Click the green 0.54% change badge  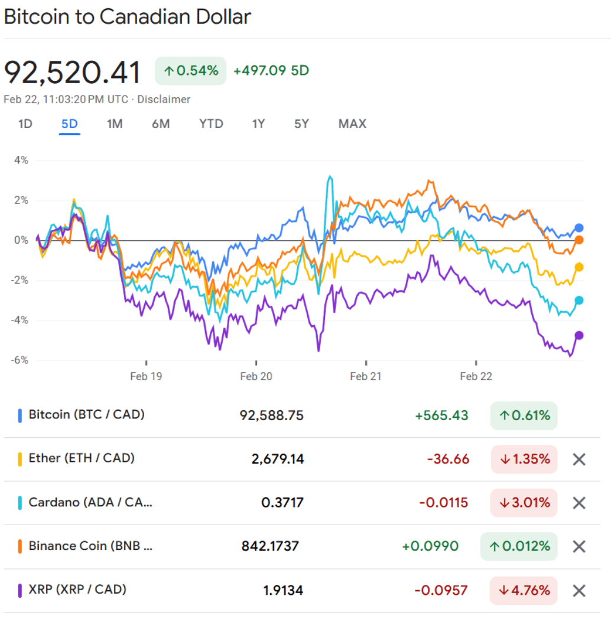pos(190,71)
